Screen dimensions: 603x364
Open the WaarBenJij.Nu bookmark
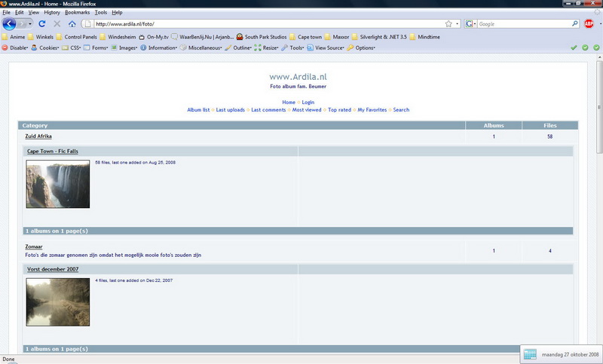pyautogui.click(x=203, y=37)
